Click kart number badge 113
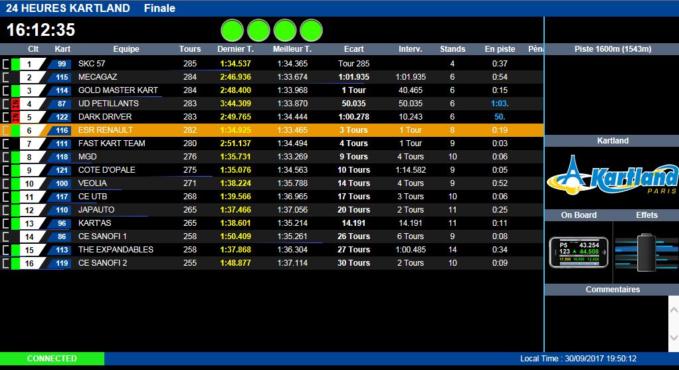Viewport: 679px width, 370px height. point(60,250)
